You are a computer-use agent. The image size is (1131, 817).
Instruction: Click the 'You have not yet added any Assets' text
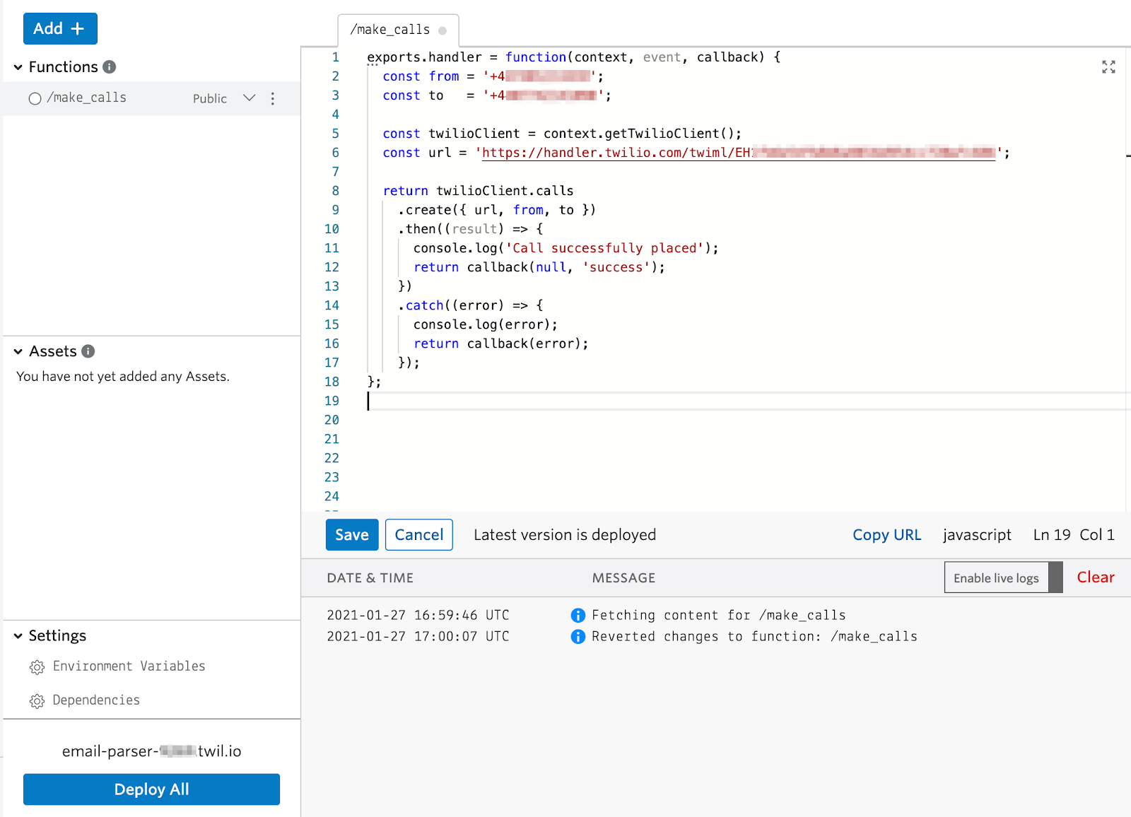pos(123,377)
